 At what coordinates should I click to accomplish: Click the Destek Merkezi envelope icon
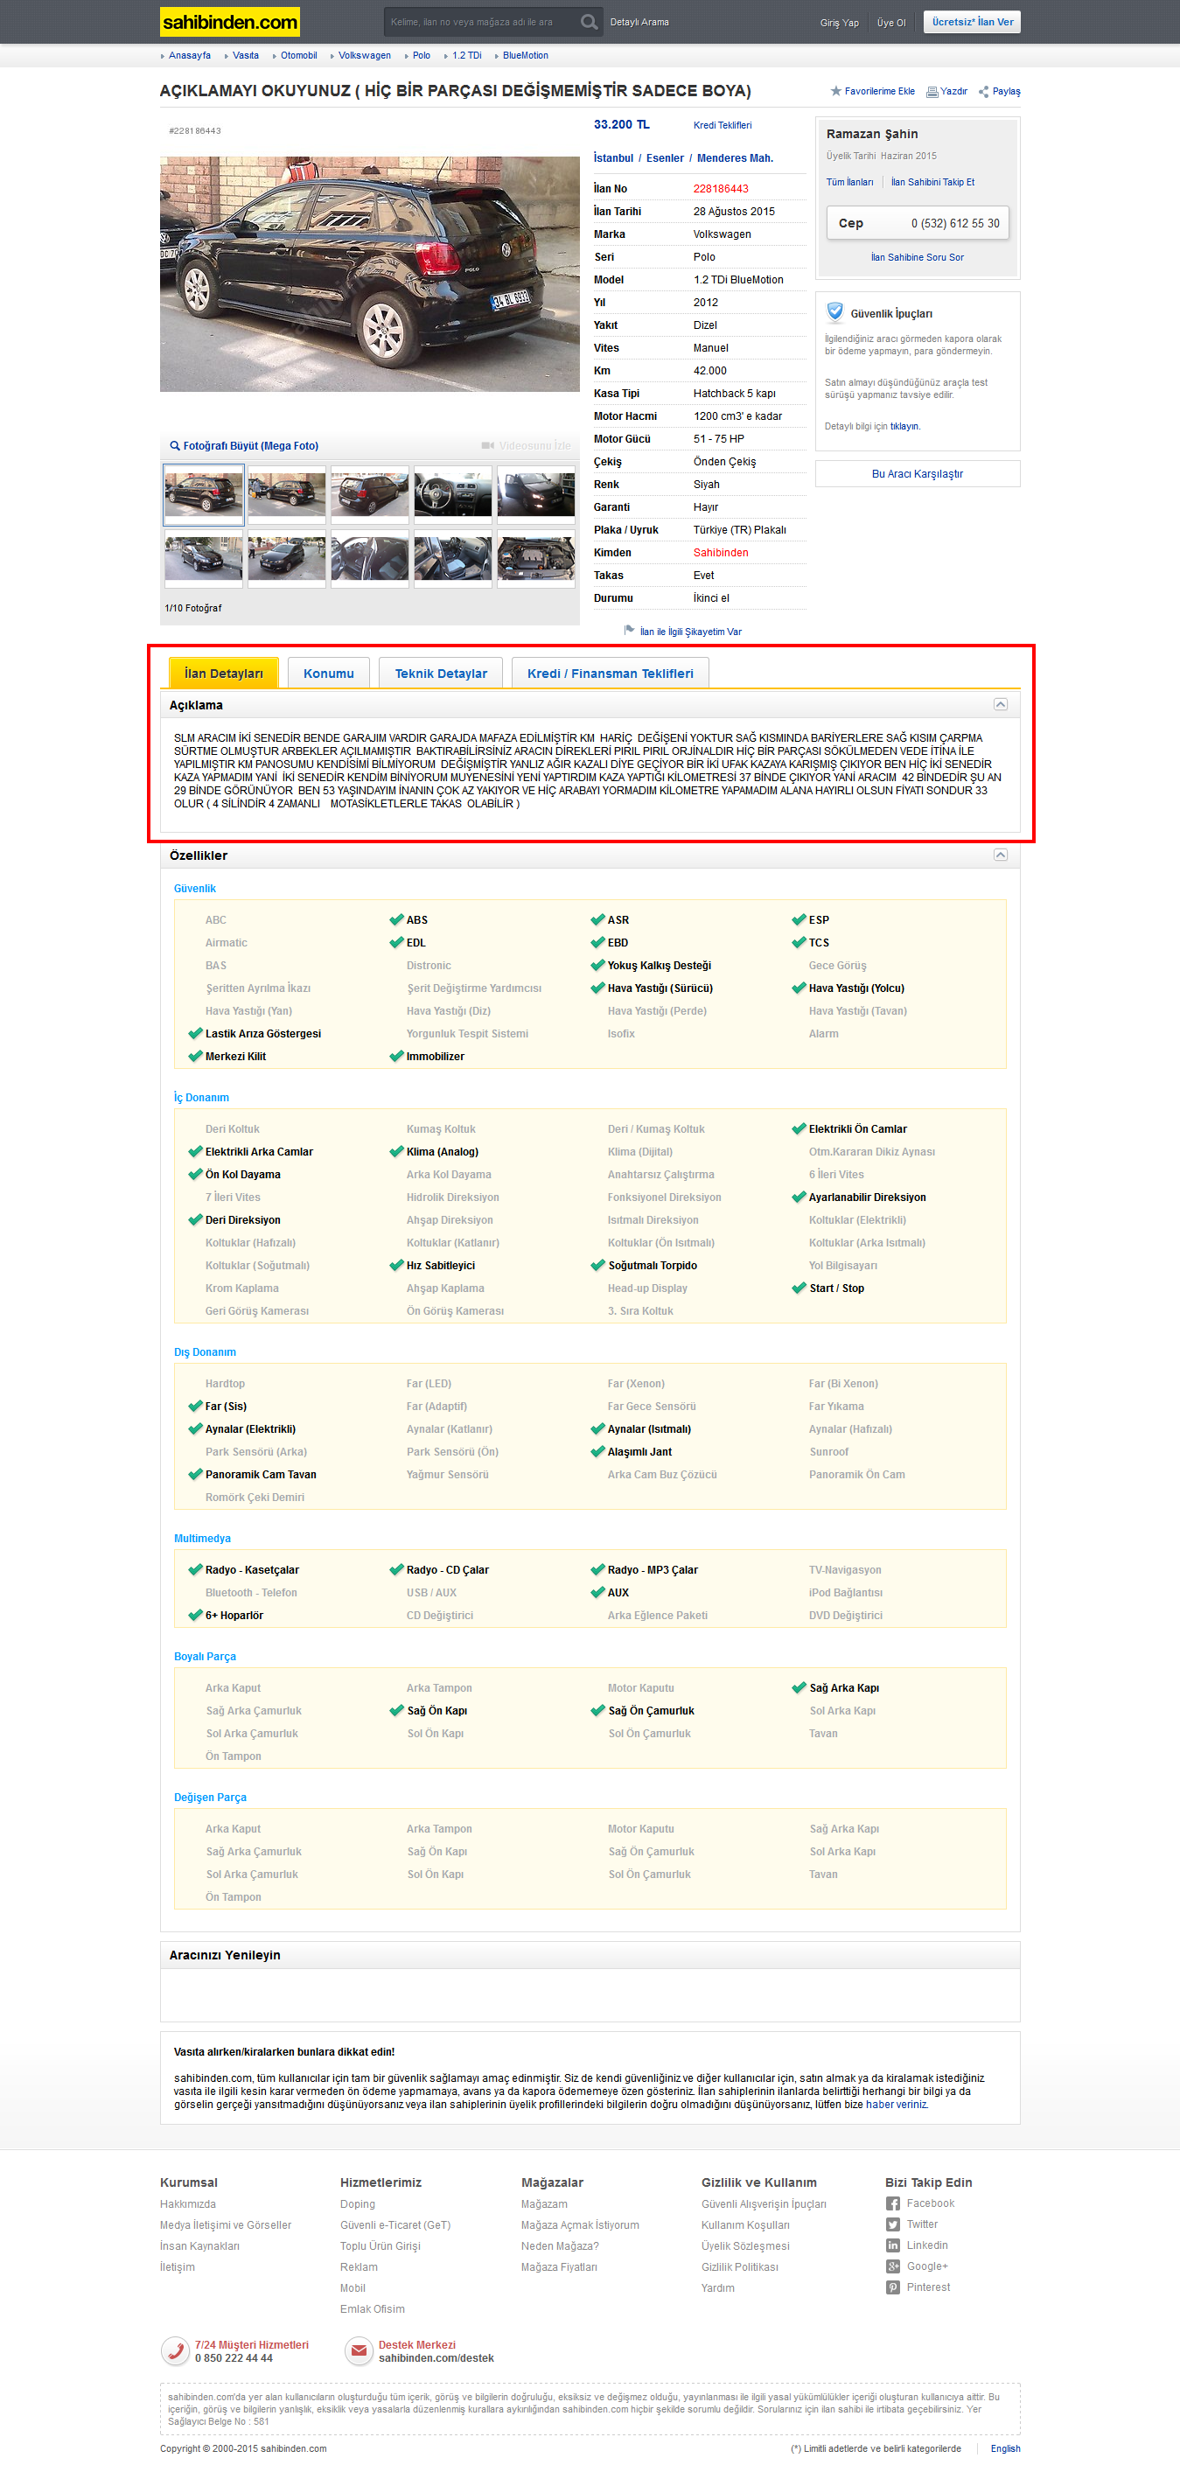pyautogui.click(x=358, y=2350)
